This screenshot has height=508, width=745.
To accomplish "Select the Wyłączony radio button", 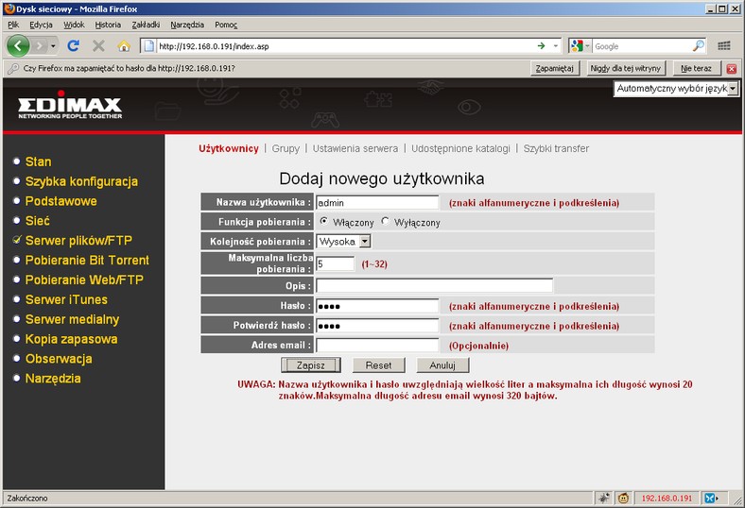I will pos(386,222).
